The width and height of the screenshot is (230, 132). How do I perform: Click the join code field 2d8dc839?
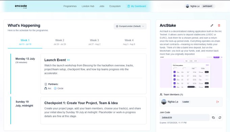click(x=185, y=118)
